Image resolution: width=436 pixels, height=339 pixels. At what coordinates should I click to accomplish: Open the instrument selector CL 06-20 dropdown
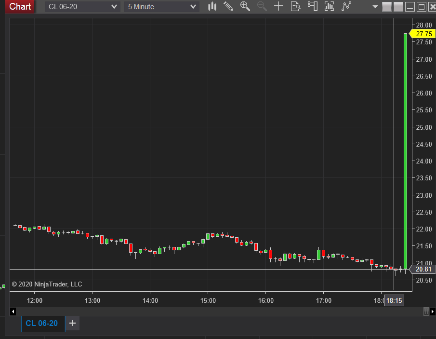[82, 7]
